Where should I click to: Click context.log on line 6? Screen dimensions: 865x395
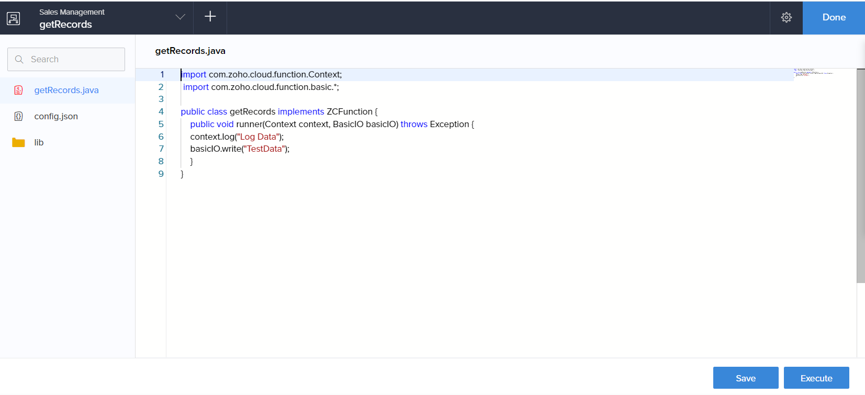tap(212, 137)
